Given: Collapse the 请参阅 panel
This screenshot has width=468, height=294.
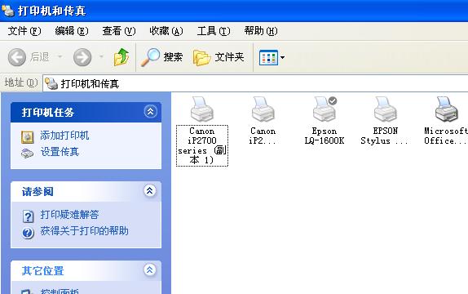Looking at the screenshot, I should [x=149, y=190].
